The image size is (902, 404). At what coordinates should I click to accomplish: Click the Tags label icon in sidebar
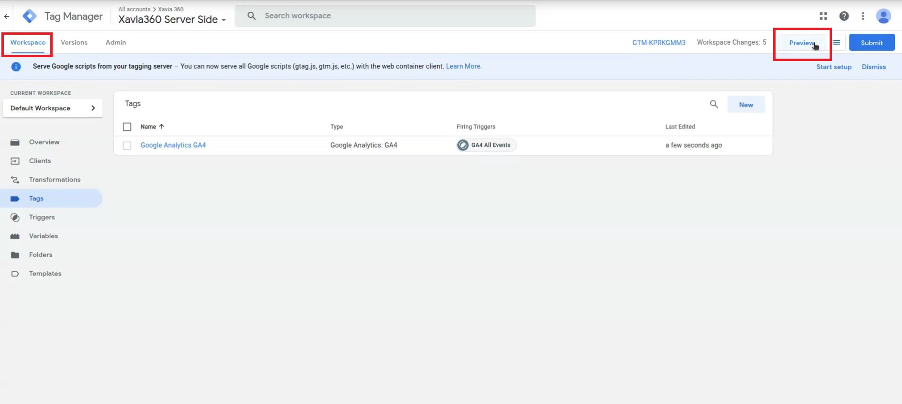click(15, 198)
